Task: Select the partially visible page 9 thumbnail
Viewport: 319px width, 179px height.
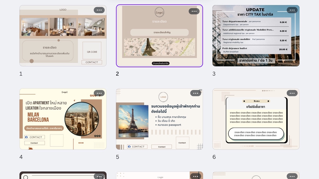Action: 256,175
